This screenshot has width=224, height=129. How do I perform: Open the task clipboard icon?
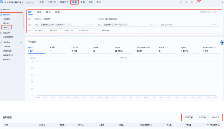(192, 2)
